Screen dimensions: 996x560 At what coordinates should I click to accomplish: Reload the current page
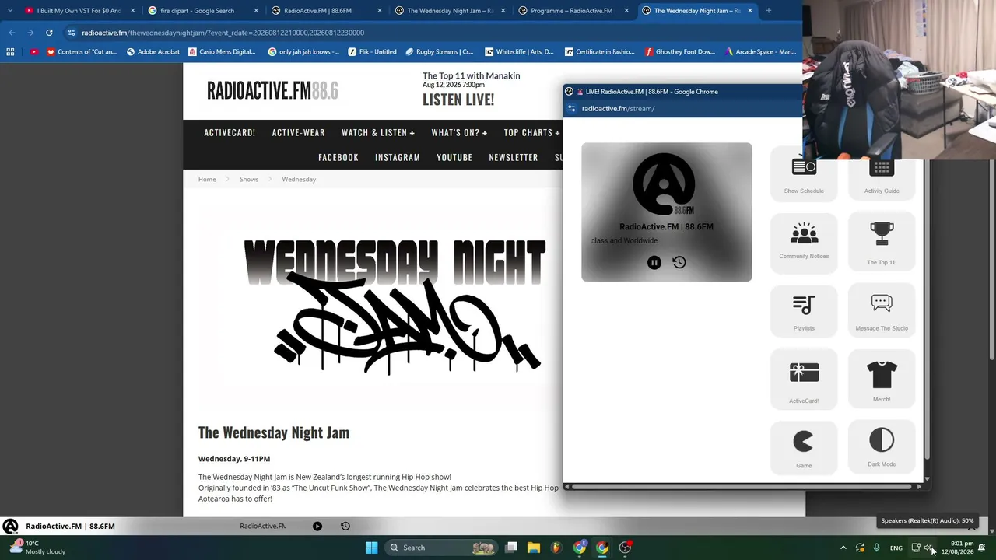click(49, 33)
